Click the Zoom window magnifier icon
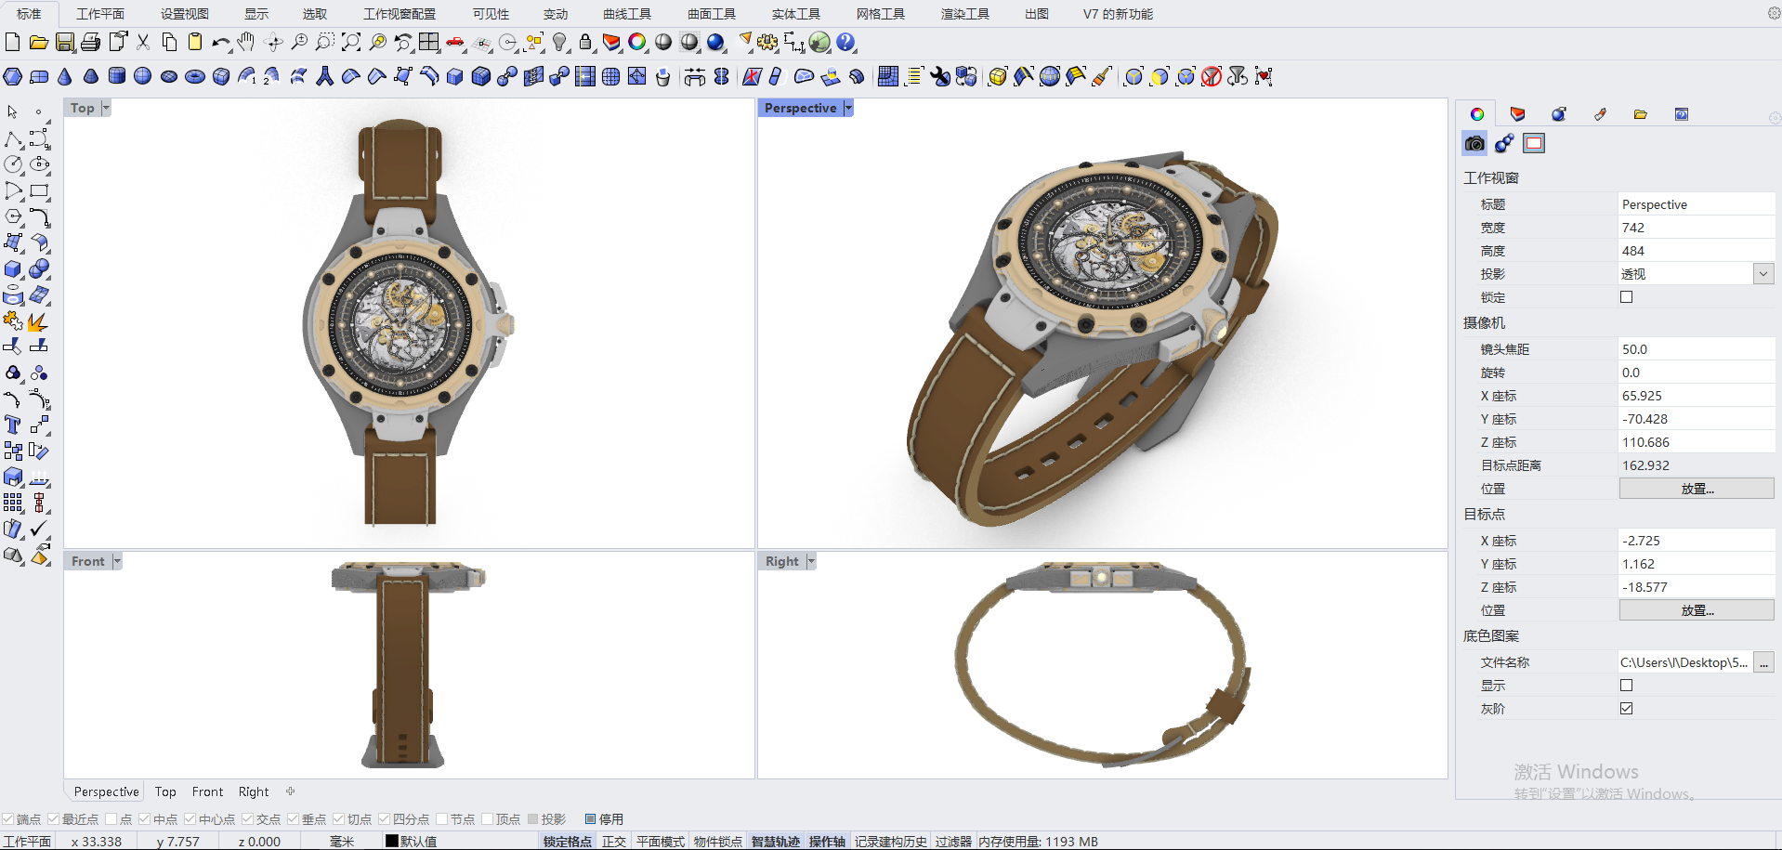 click(325, 42)
